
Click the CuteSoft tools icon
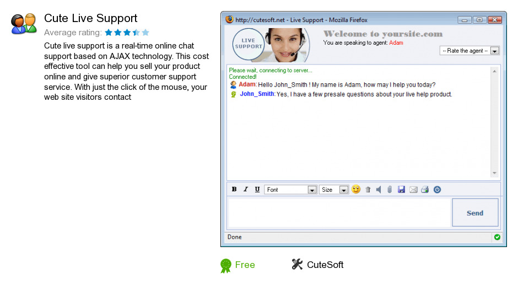pos(297,264)
